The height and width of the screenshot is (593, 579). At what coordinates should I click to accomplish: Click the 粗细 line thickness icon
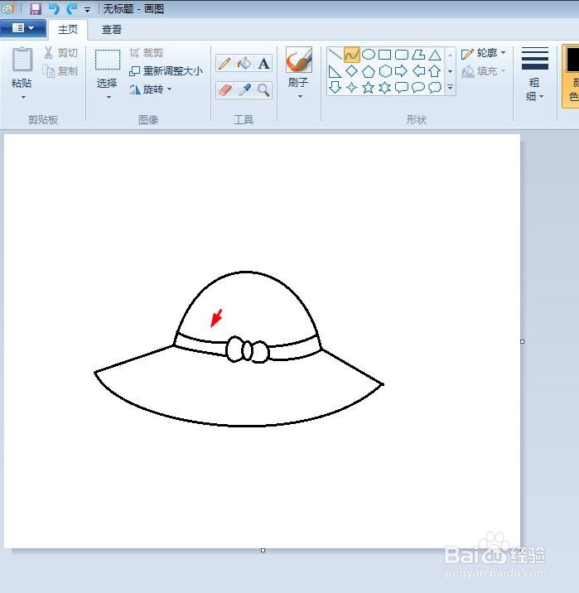[x=535, y=58]
